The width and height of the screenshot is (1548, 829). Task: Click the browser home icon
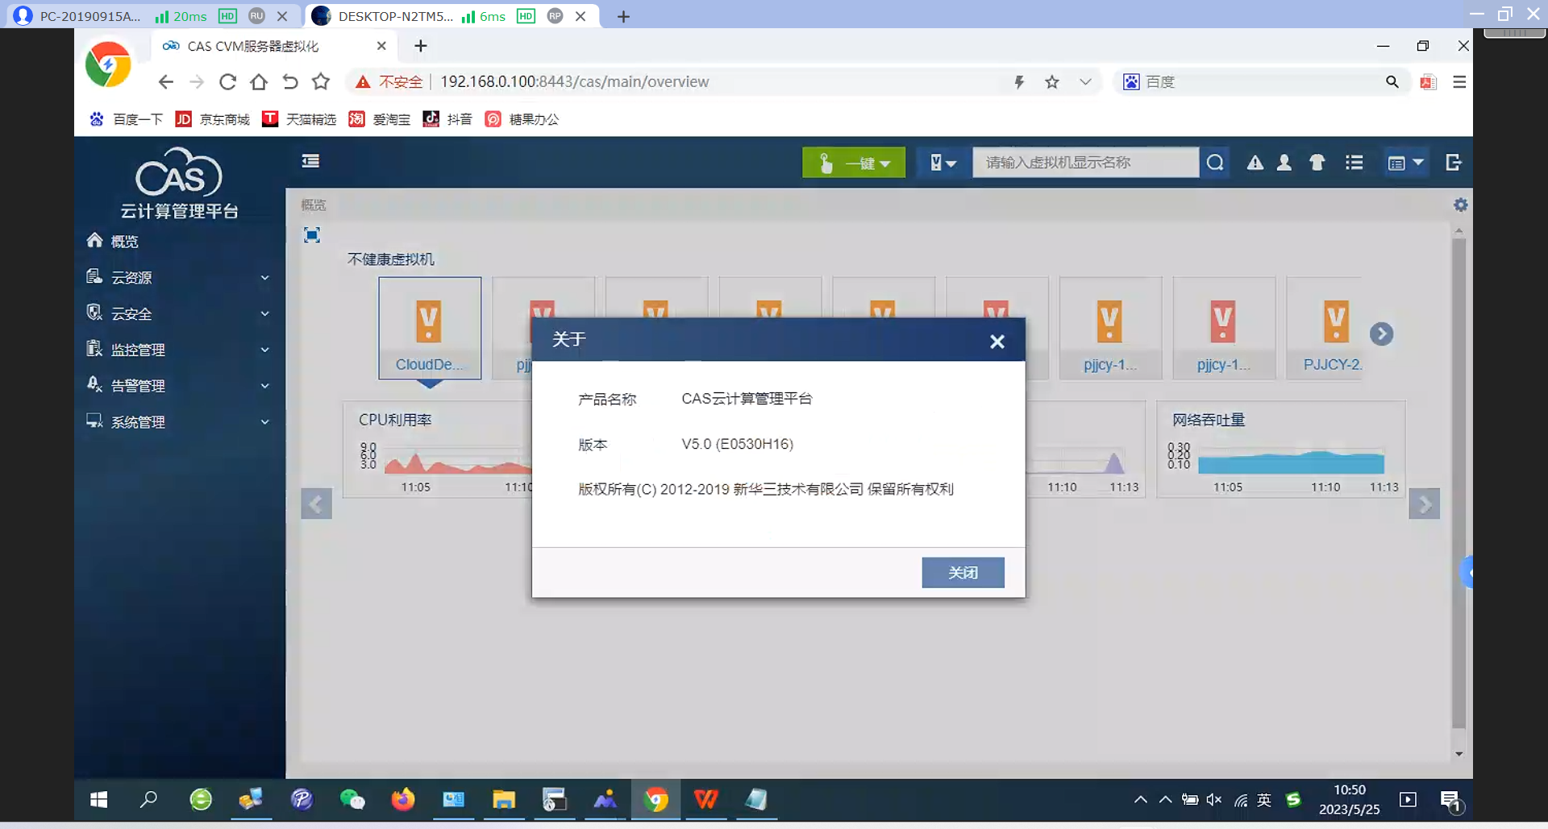pos(259,82)
